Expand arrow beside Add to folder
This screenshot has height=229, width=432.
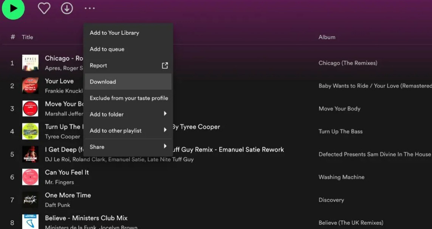click(165, 114)
